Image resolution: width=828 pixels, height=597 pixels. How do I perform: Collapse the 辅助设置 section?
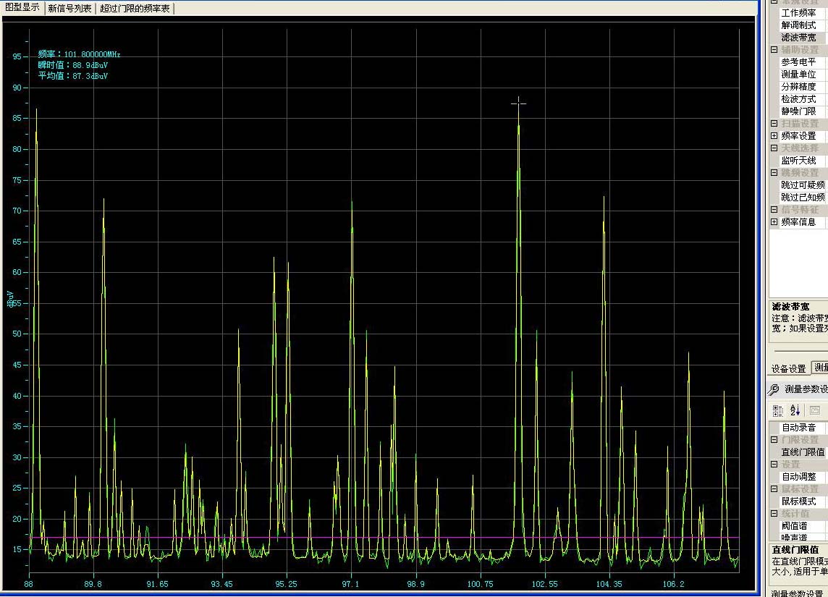(x=774, y=50)
